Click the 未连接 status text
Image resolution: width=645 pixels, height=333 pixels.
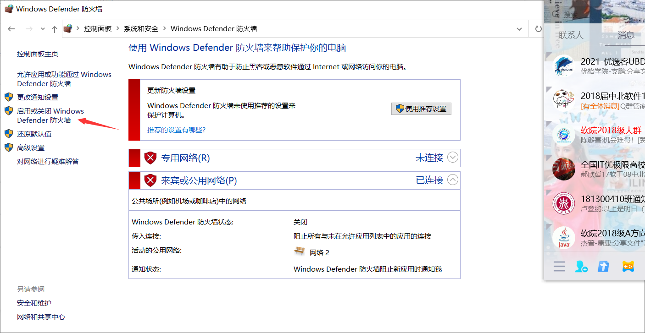429,158
